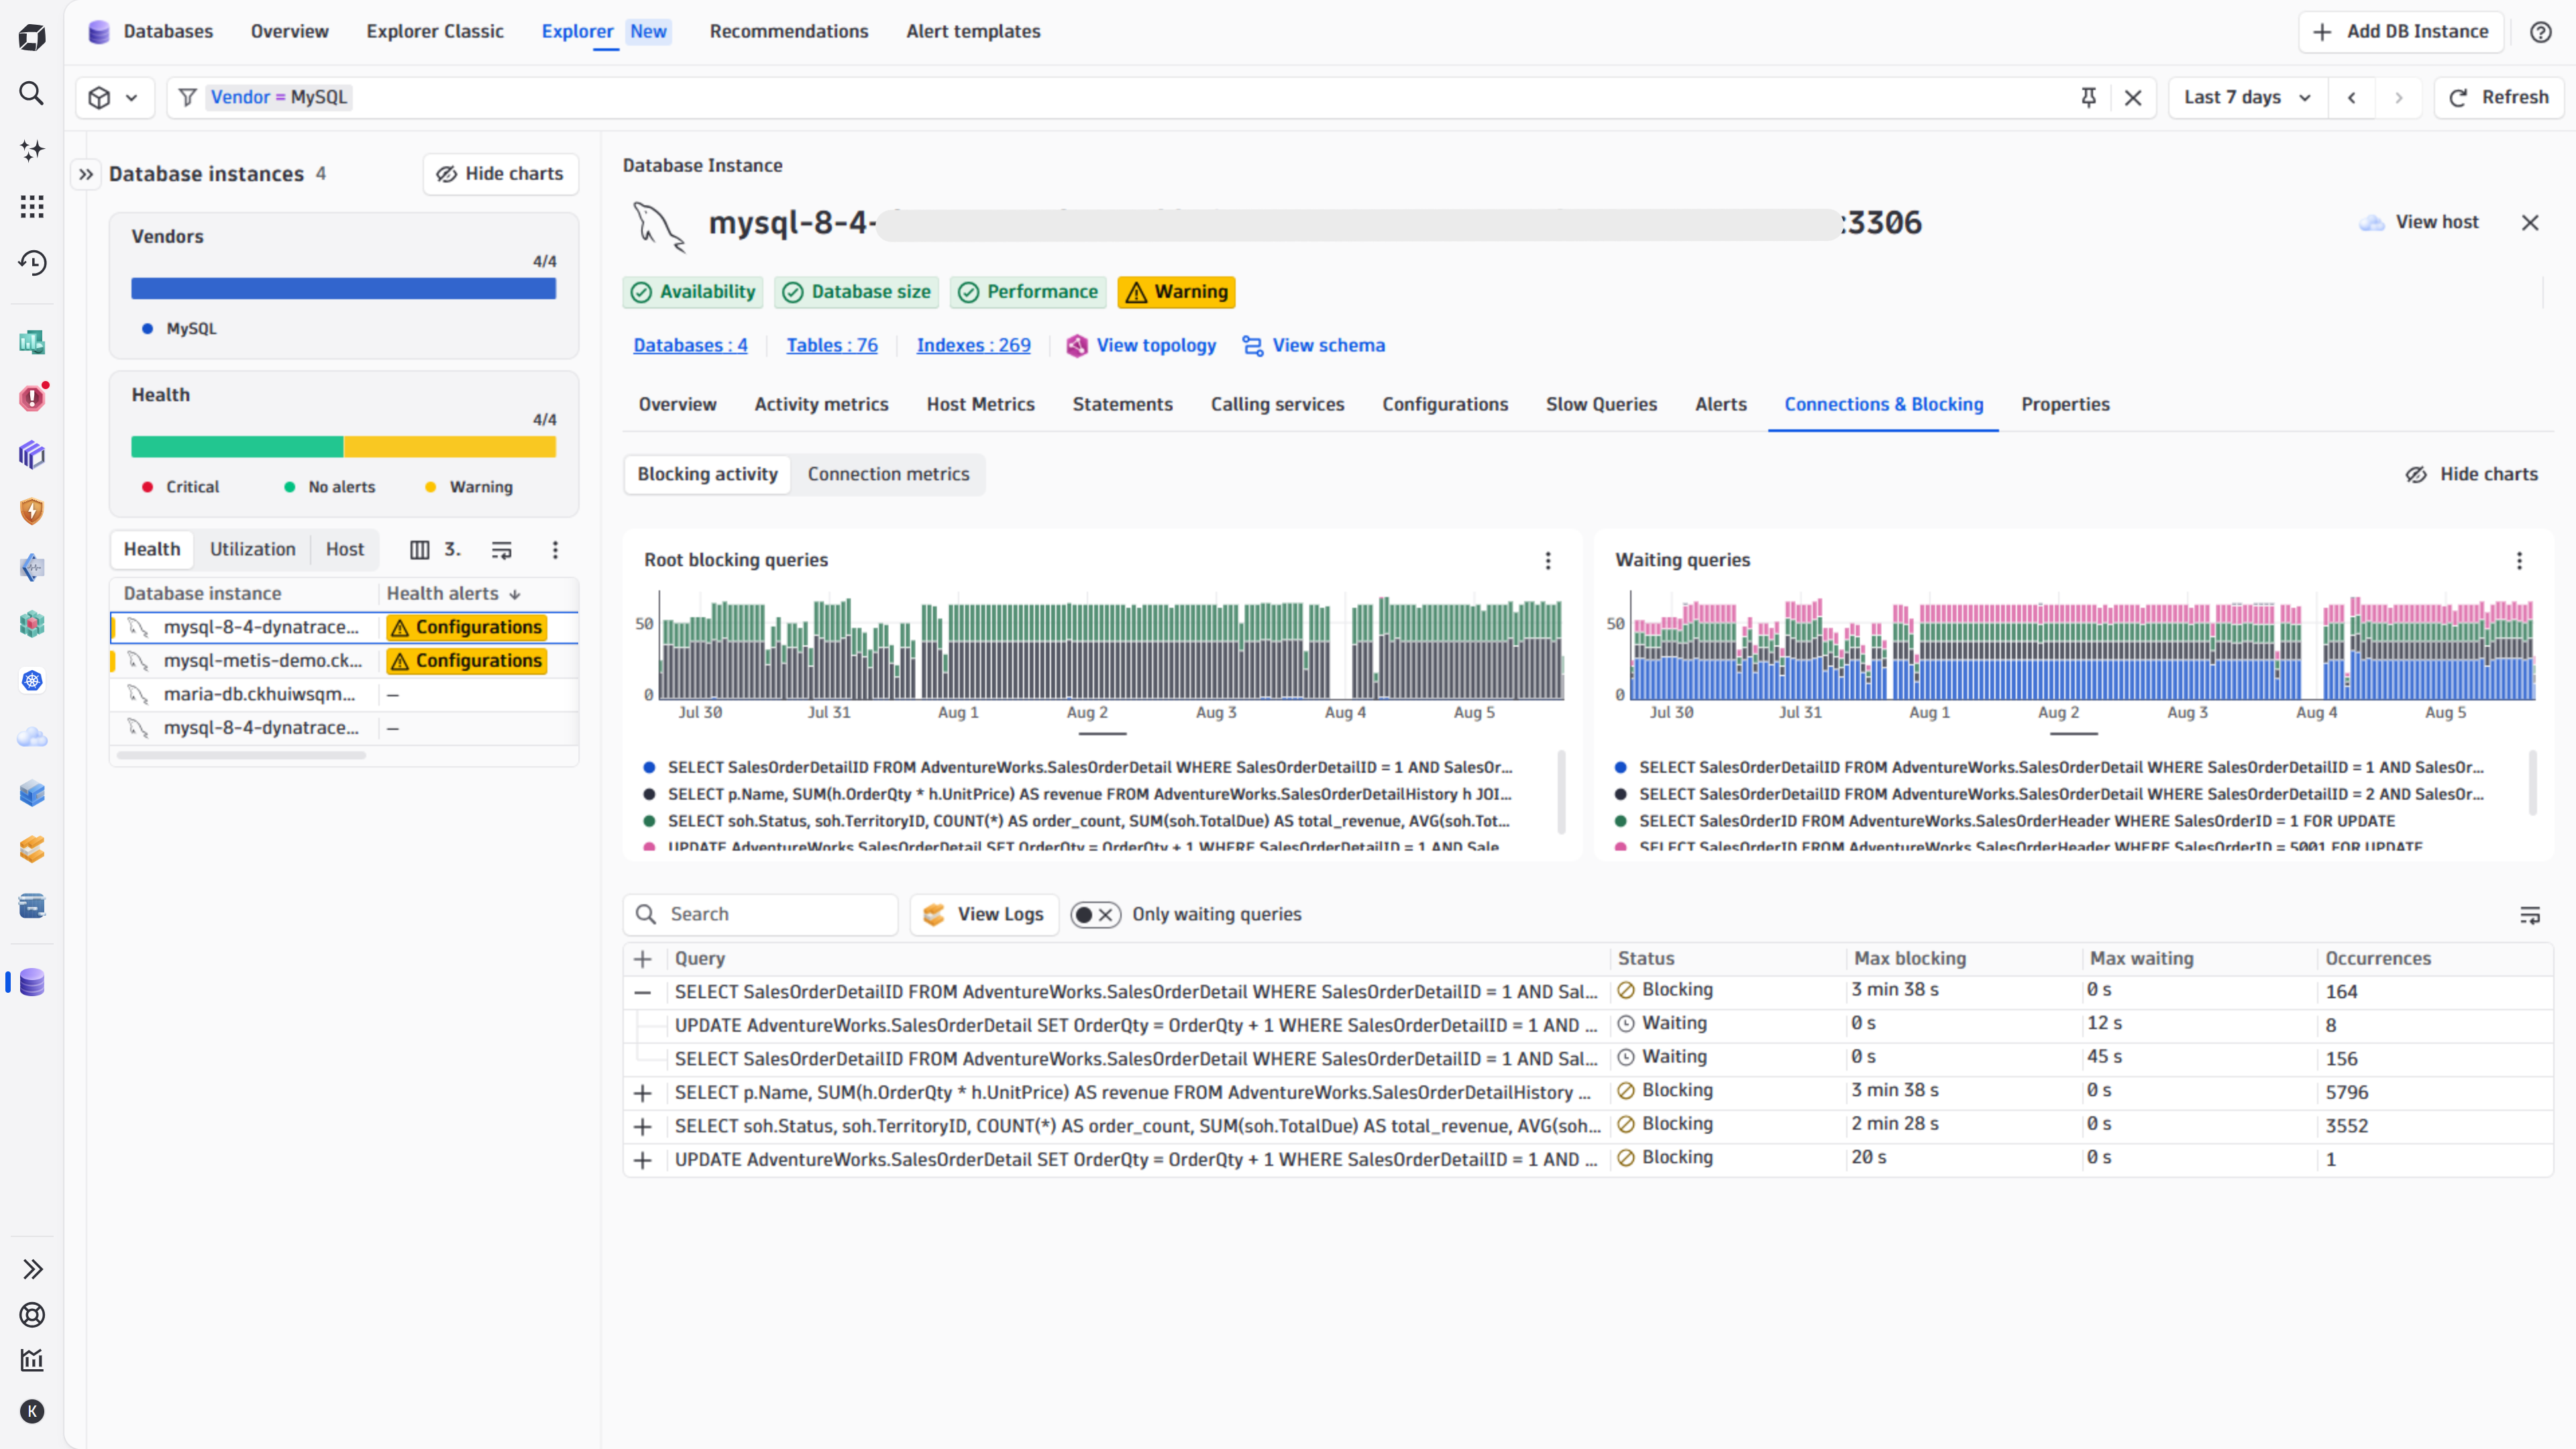Image resolution: width=2576 pixels, height=1449 pixels.
Task: Expand the UPDATE SalesOrderDetail 20 s blocking row
Action: click(x=643, y=1160)
